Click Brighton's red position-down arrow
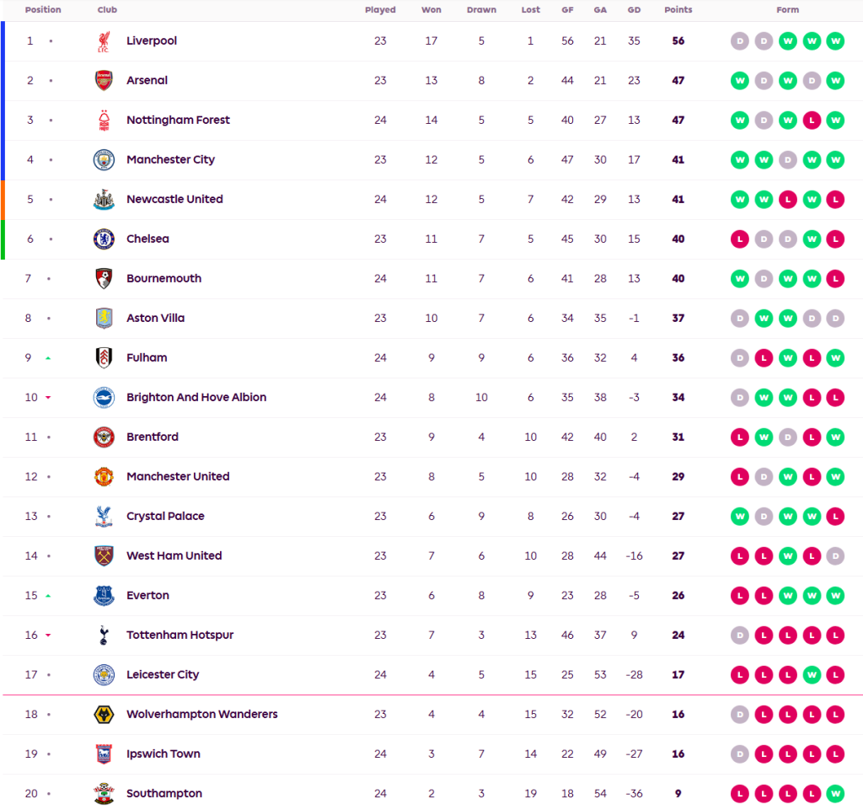This screenshot has width=863, height=810. click(48, 398)
